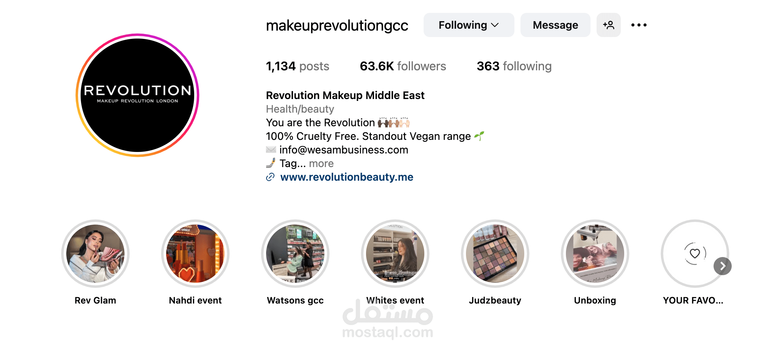Open the 63.6K followers list
Image resolution: width=776 pixels, height=347 pixels.
pos(403,66)
